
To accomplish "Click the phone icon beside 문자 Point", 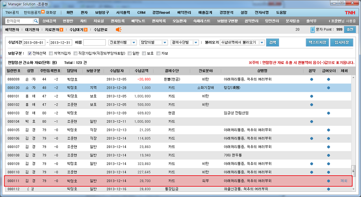I will click(x=313, y=29).
